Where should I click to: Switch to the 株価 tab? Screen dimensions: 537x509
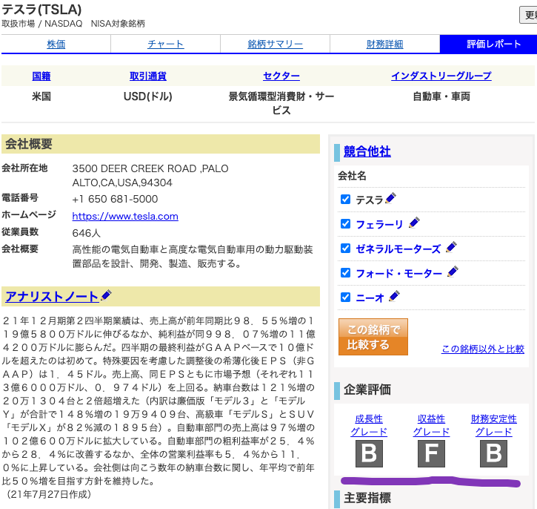pyautogui.click(x=56, y=44)
